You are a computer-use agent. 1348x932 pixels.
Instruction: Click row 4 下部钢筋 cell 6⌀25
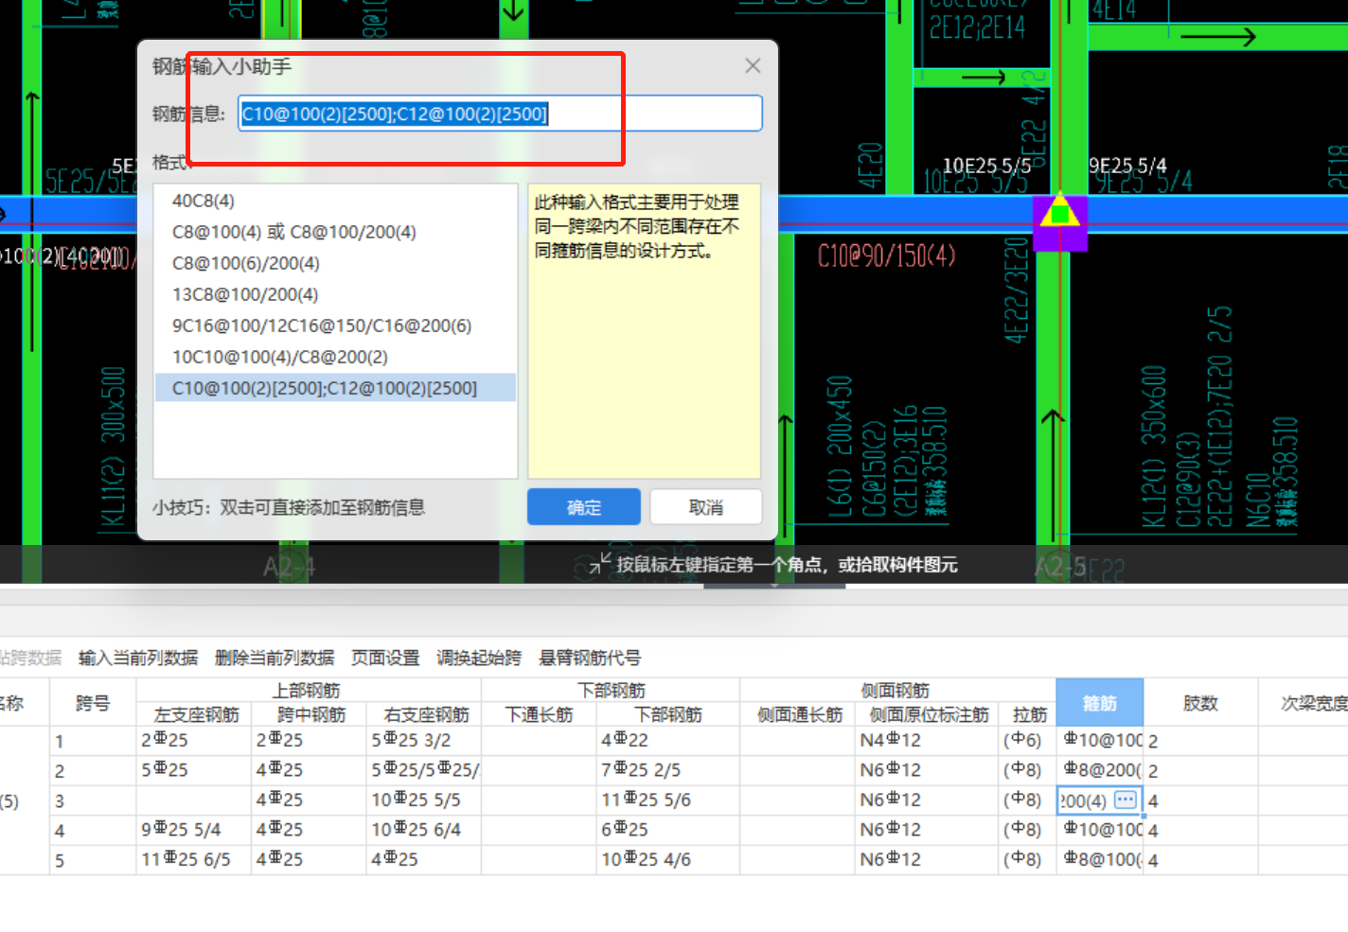click(668, 830)
